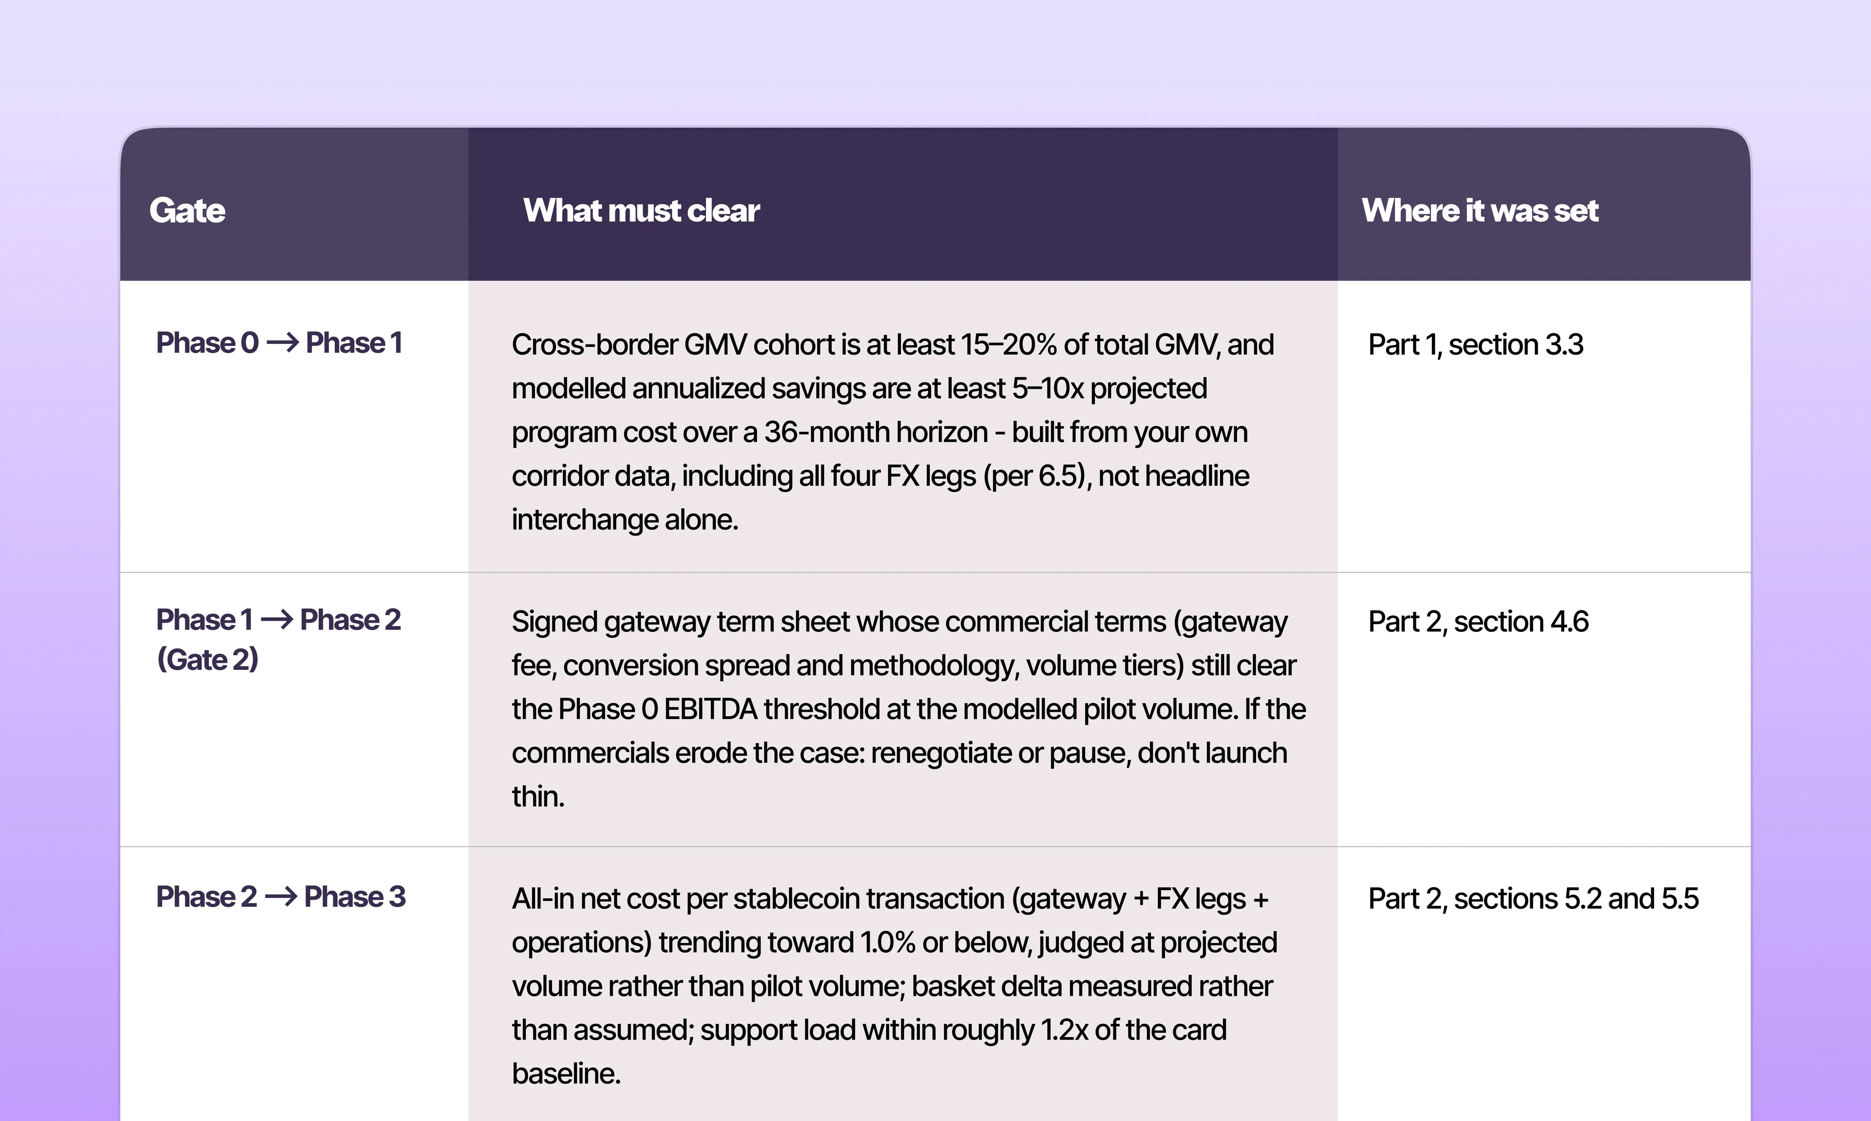Click the 'Phase 0 EBITDA threshold' text line
Image resolution: width=1871 pixels, height=1121 pixels.
coord(909,709)
